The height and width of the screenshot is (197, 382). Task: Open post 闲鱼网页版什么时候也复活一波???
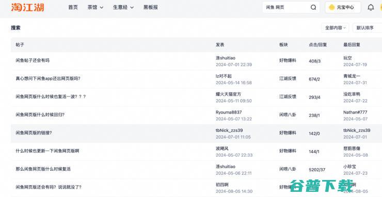click(x=51, y=96)
